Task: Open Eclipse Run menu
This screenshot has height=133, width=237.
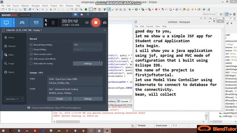Action: [x=61, y=6]
